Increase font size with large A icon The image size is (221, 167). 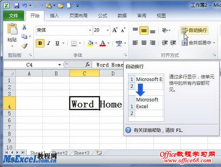pyautogui.click(x=115, y=30)
